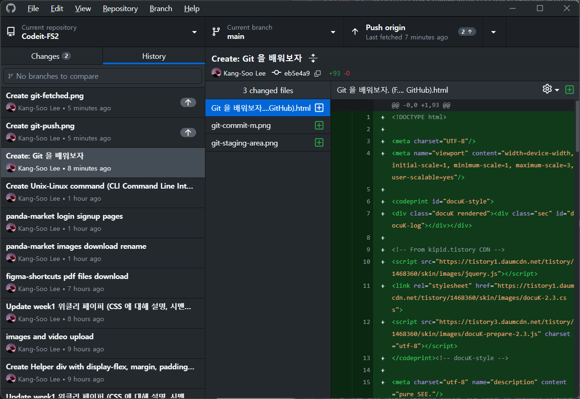The height and width of the screenshot is (399, 580).
Task: Select Update week1 위클리 페이퍼 commit from 8 hours ago
Action: tap(103, 313)
